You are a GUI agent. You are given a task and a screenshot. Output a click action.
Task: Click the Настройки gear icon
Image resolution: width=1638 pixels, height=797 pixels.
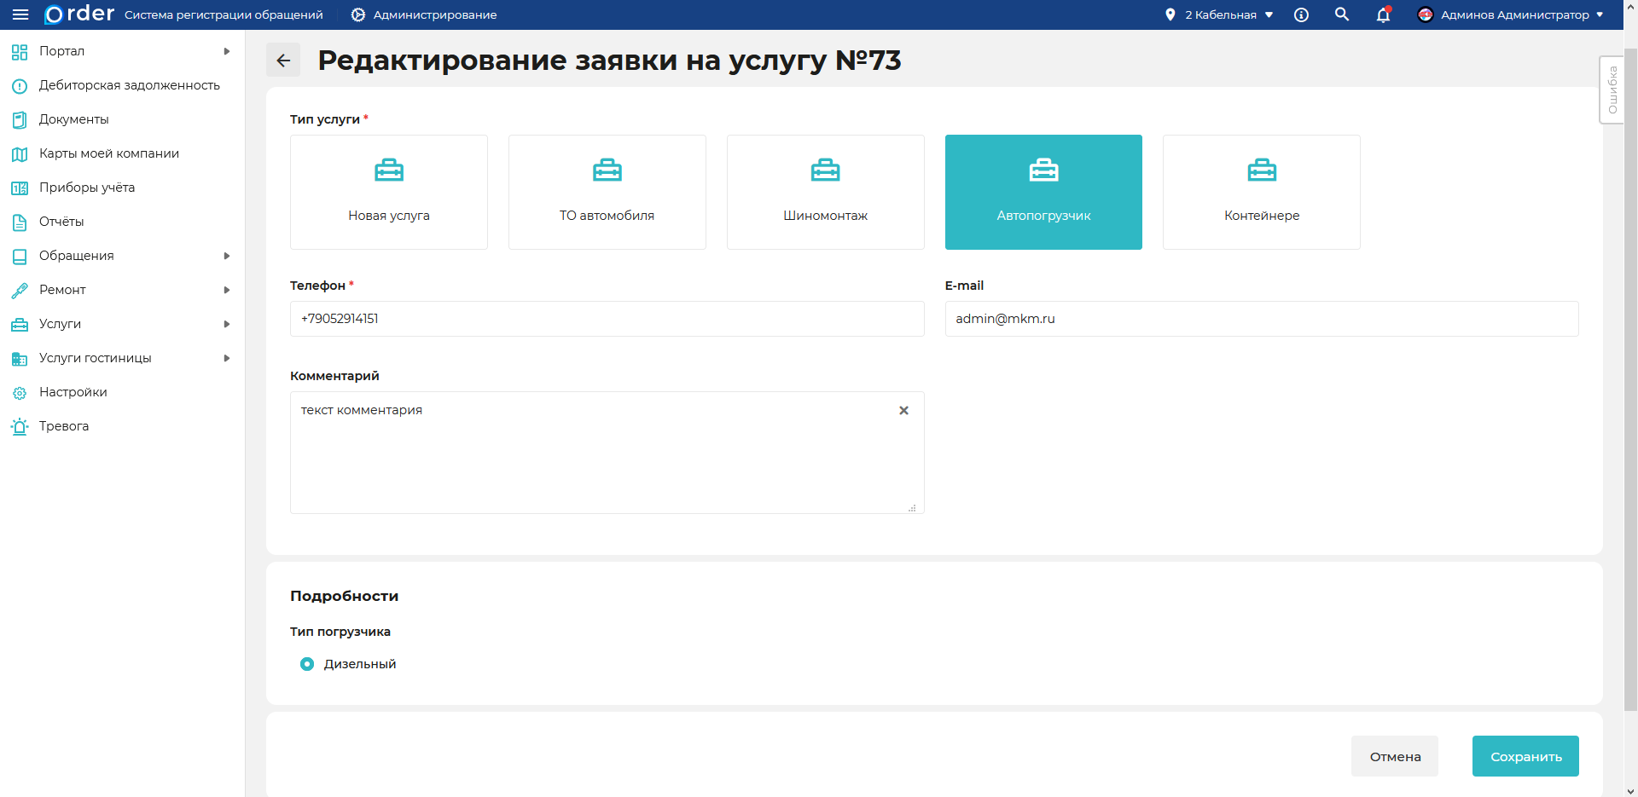(x=19, y=392)
